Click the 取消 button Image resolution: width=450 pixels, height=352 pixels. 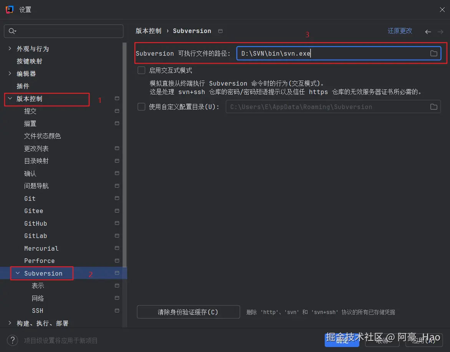382,340
